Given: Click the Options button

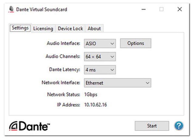Looking at the screenshot, I should point(135,43).
